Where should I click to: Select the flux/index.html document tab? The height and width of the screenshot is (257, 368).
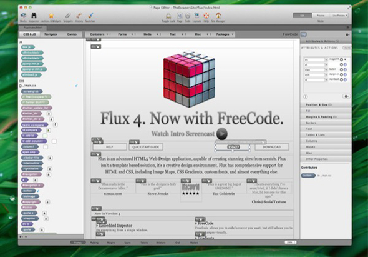[32, 28]
